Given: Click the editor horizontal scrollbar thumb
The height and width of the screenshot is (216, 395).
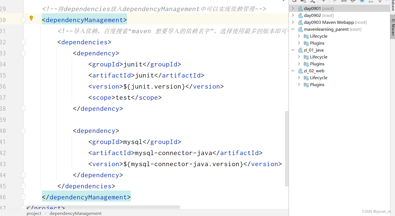Looking at the screenshot, I should (x=103, y=207).
